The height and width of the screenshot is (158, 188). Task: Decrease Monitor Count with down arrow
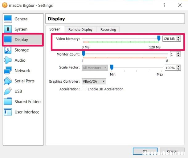(x=178, y=56)
